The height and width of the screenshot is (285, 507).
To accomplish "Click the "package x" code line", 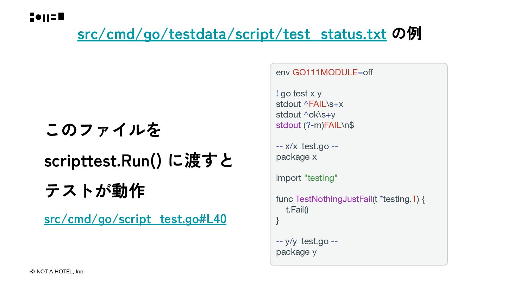I will pyautogui.click(x=296, y=157).
